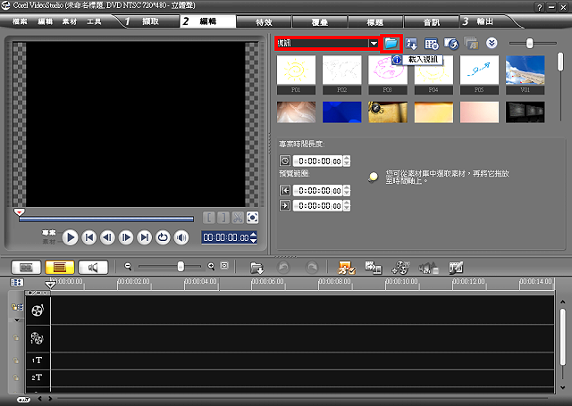Toggle show all visible tracks icon

click(17, 283)
